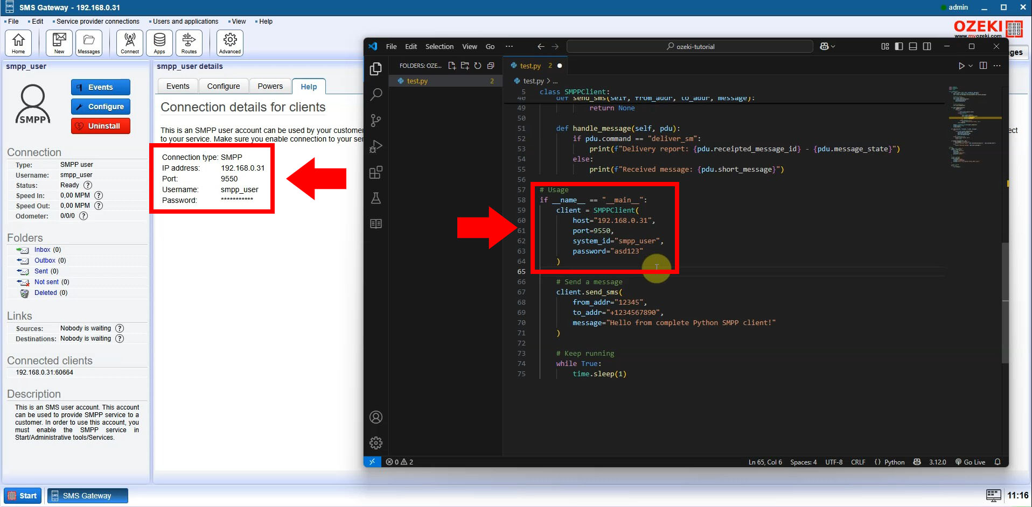Open run options dropdown arrow next to play

point(971,66)
